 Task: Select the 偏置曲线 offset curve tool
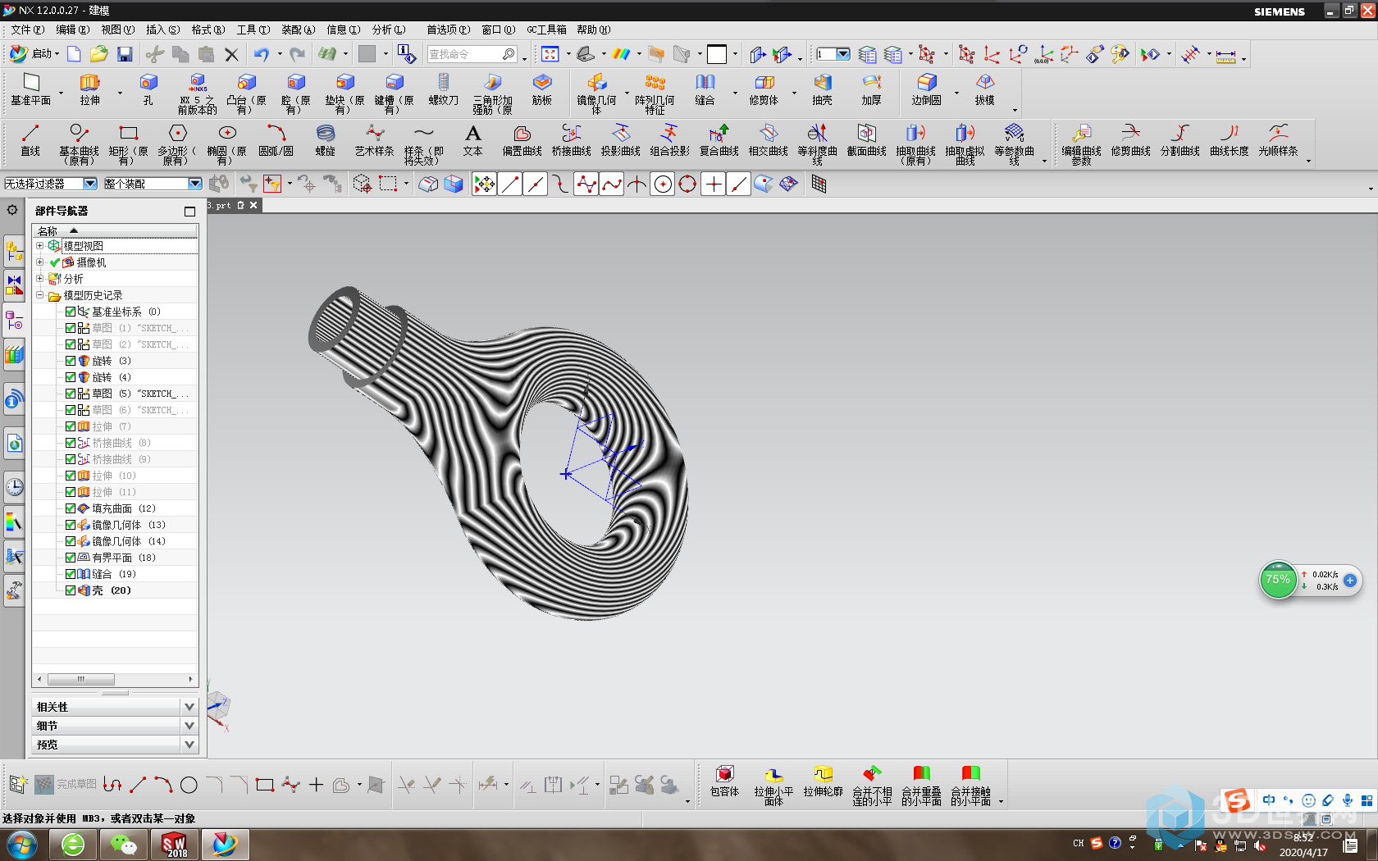[522, 140]
